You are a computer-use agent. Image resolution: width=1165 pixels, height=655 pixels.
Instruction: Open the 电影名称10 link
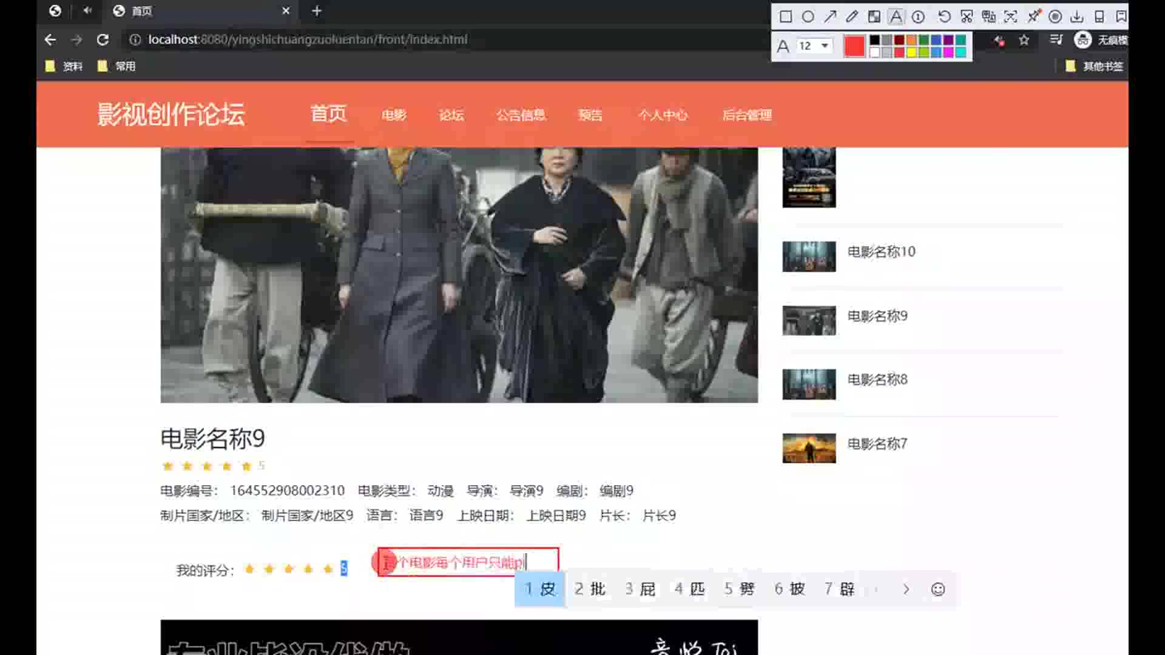click(x=881, y=252)
